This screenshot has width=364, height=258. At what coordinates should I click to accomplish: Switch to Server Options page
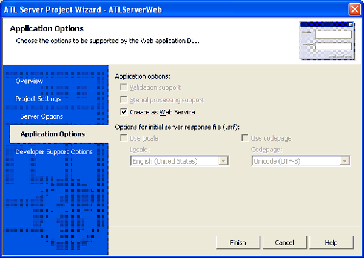coord(41,116)
